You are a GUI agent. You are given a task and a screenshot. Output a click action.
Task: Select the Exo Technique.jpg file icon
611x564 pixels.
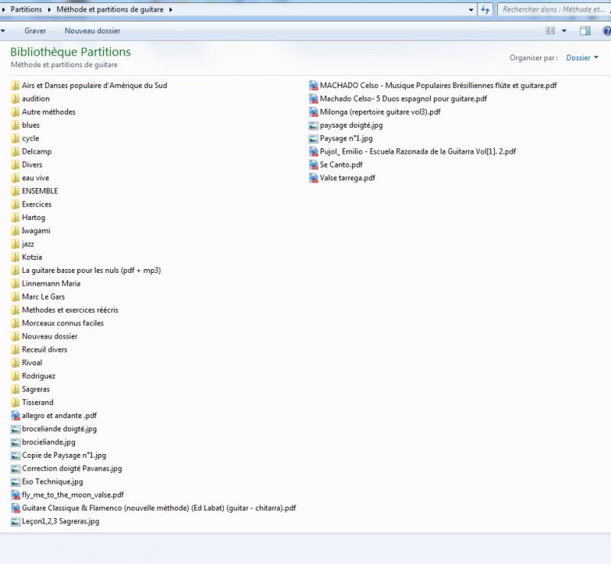pos(15,482)
